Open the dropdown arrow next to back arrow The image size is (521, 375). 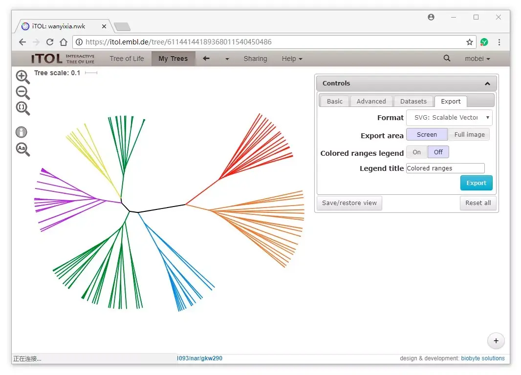pyautogui.click(x=227, y=59)
